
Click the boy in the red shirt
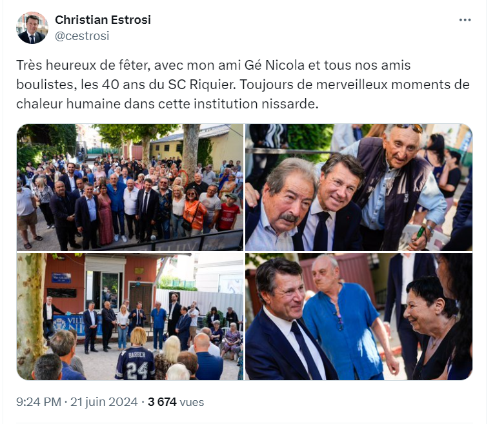point(228,212)
